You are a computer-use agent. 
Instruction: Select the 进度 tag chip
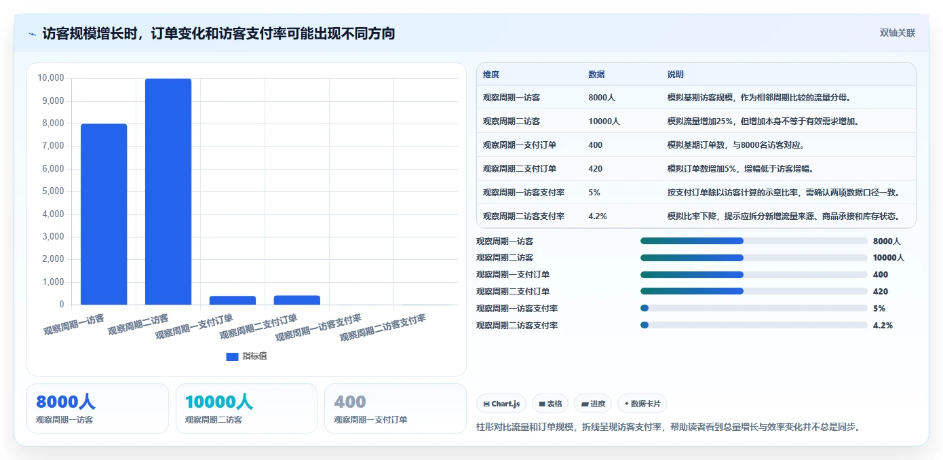(593, 404)
